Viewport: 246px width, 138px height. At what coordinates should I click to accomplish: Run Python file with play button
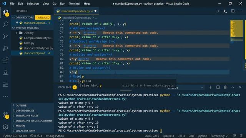[x=218, y=11]
